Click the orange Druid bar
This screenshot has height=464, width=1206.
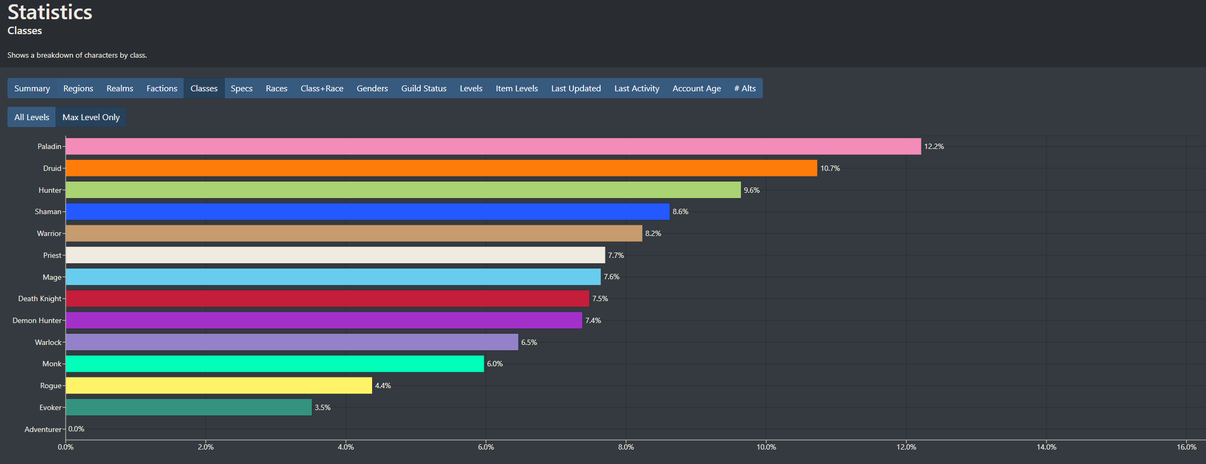click(442, 168)
